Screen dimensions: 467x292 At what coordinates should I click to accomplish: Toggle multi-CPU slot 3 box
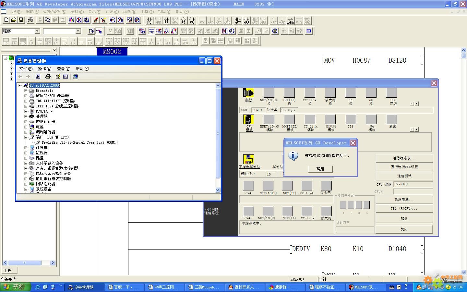(x=359, y=205)
